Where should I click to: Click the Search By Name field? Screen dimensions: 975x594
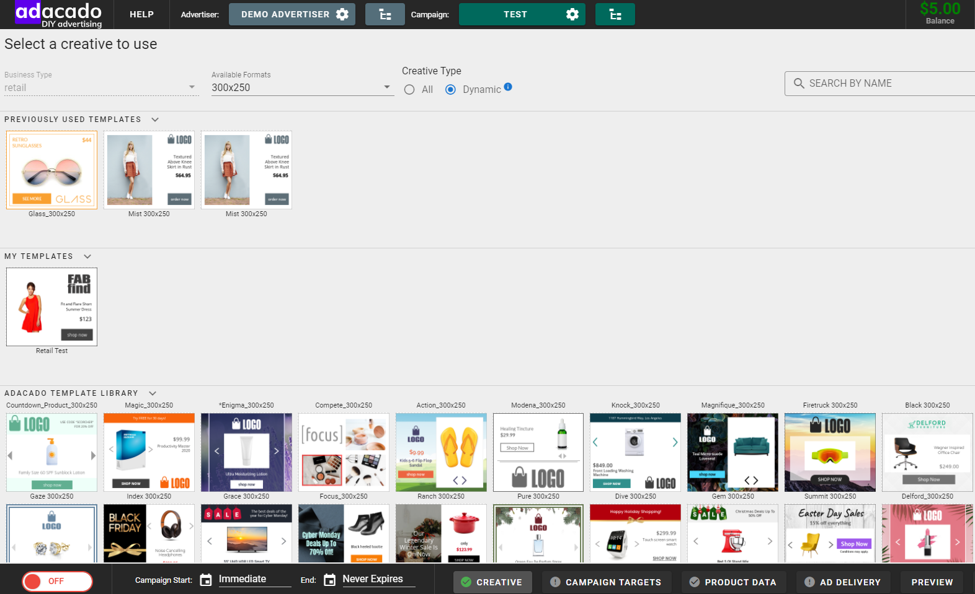tap(881, 83)
